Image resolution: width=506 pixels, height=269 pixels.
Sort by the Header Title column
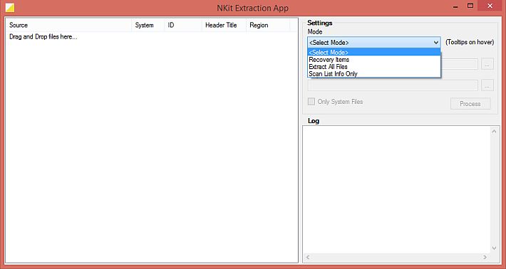(x=224, y=25)
